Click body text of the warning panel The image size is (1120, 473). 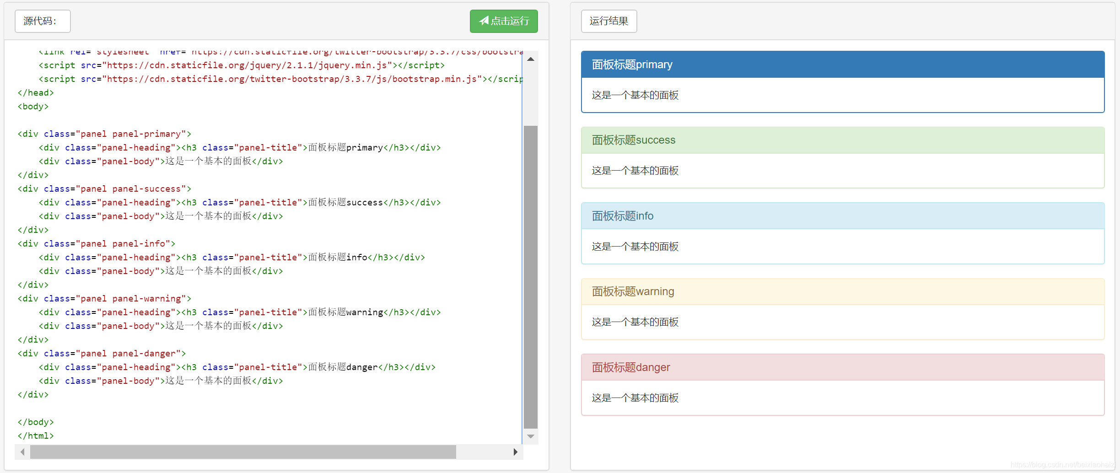[x=635, y=322]
